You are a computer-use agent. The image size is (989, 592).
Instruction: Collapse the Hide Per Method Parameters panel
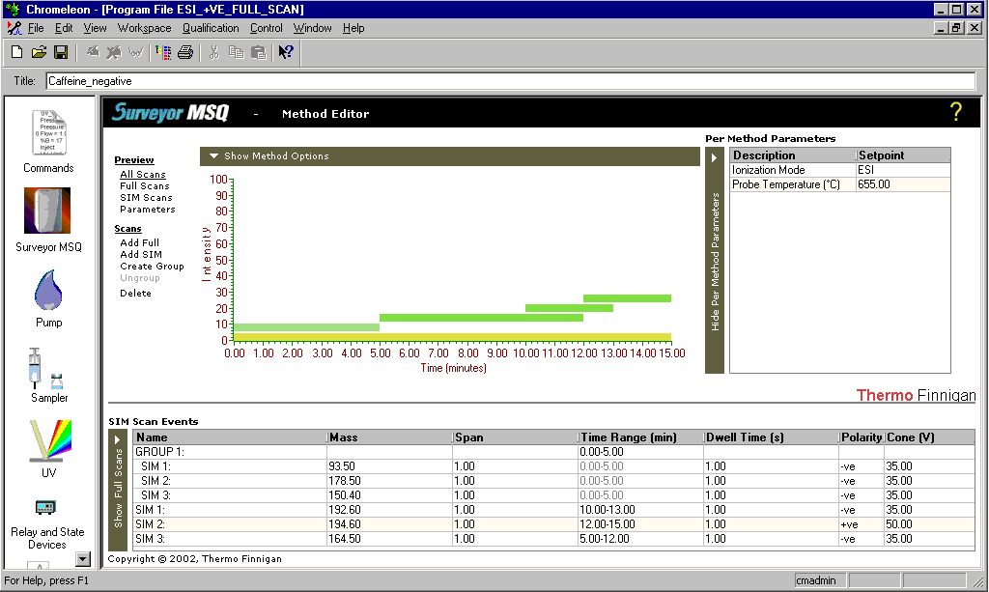coord(715,261)
